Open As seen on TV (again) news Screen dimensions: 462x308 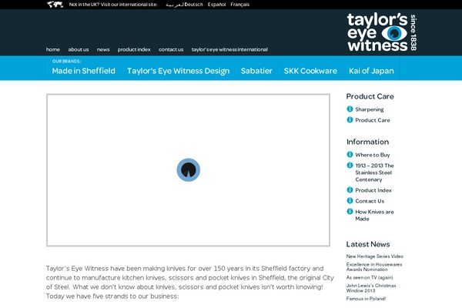pos(370,277)
